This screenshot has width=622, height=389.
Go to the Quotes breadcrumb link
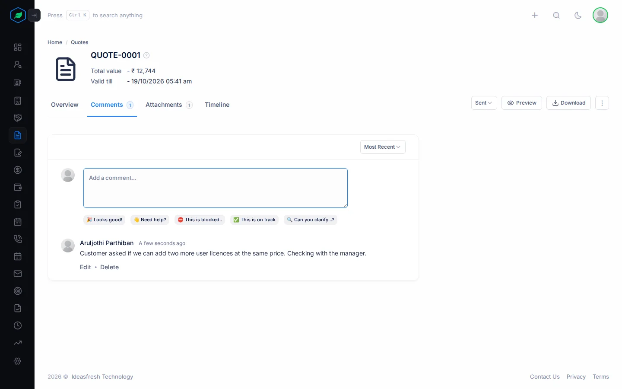[x=79, y=42]
